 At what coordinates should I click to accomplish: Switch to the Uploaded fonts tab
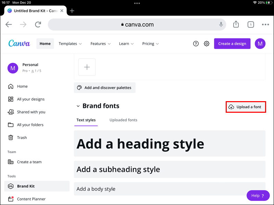(123, 120)
